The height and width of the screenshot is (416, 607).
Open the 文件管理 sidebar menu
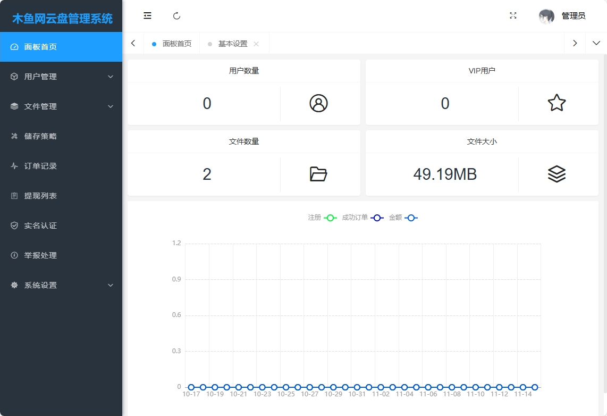coord(61,106)
